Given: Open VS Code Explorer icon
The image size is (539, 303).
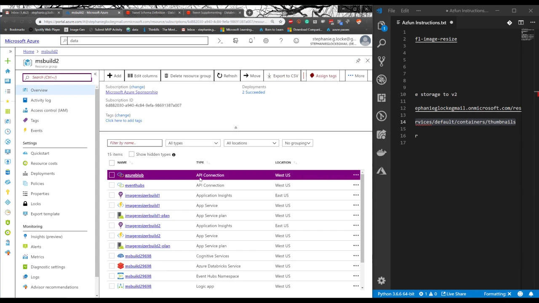Looking at the screenshot, I should tap(382, 26).
